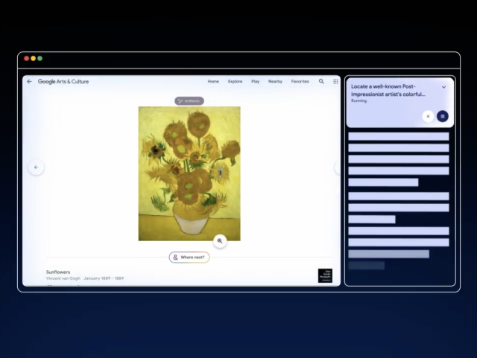The image size is (477, 358).
Task: Open the Google apps grid icon
Action: 335,81
